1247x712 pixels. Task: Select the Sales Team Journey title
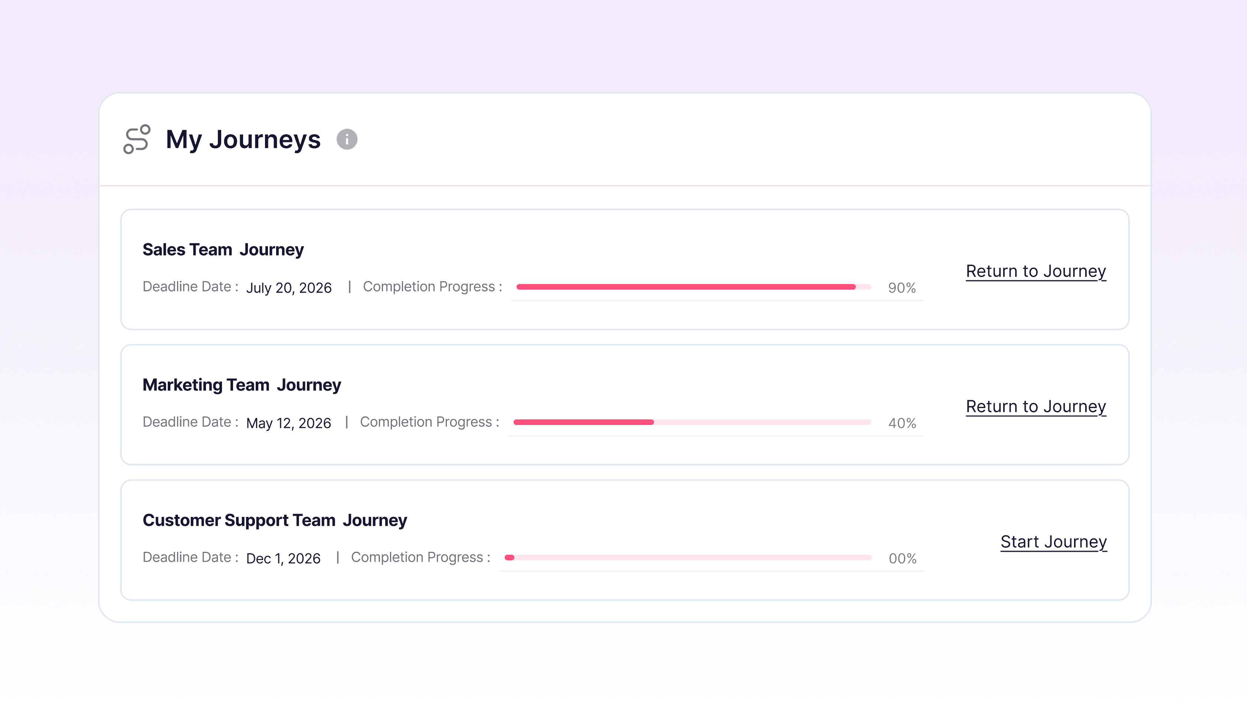(x=223, y=250)
